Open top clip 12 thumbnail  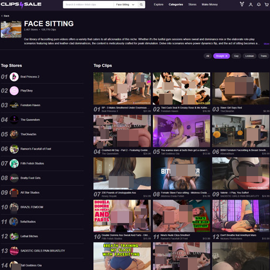[241, 216]
